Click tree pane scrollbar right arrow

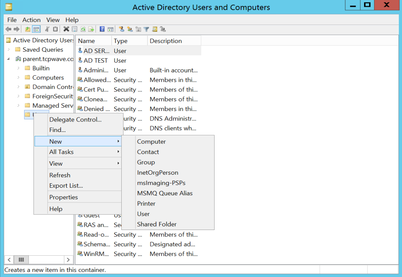click(68, 260)
